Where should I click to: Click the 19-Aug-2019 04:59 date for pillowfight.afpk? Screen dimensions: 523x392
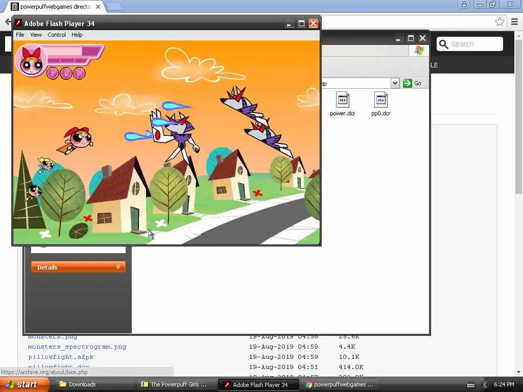pyautogui.click(x=283, y=357)
